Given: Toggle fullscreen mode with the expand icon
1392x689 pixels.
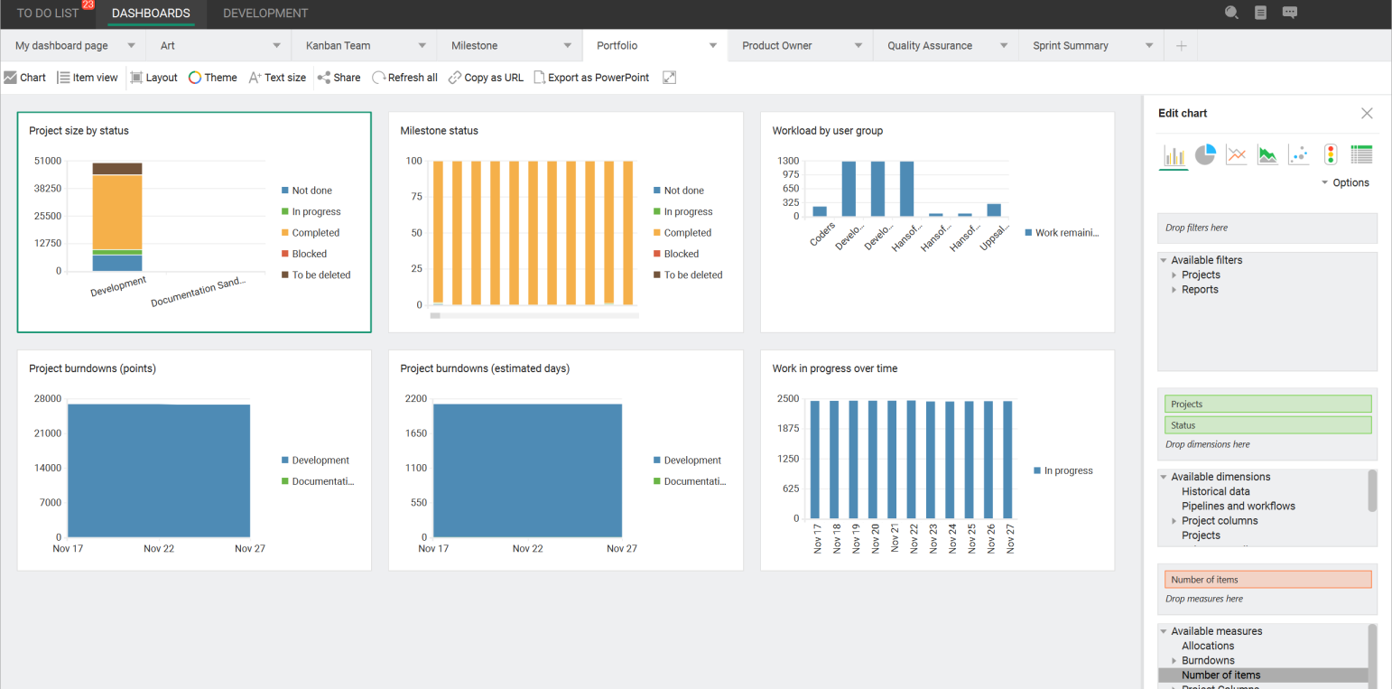Looking at the screenshot, I should pos(669,78).
